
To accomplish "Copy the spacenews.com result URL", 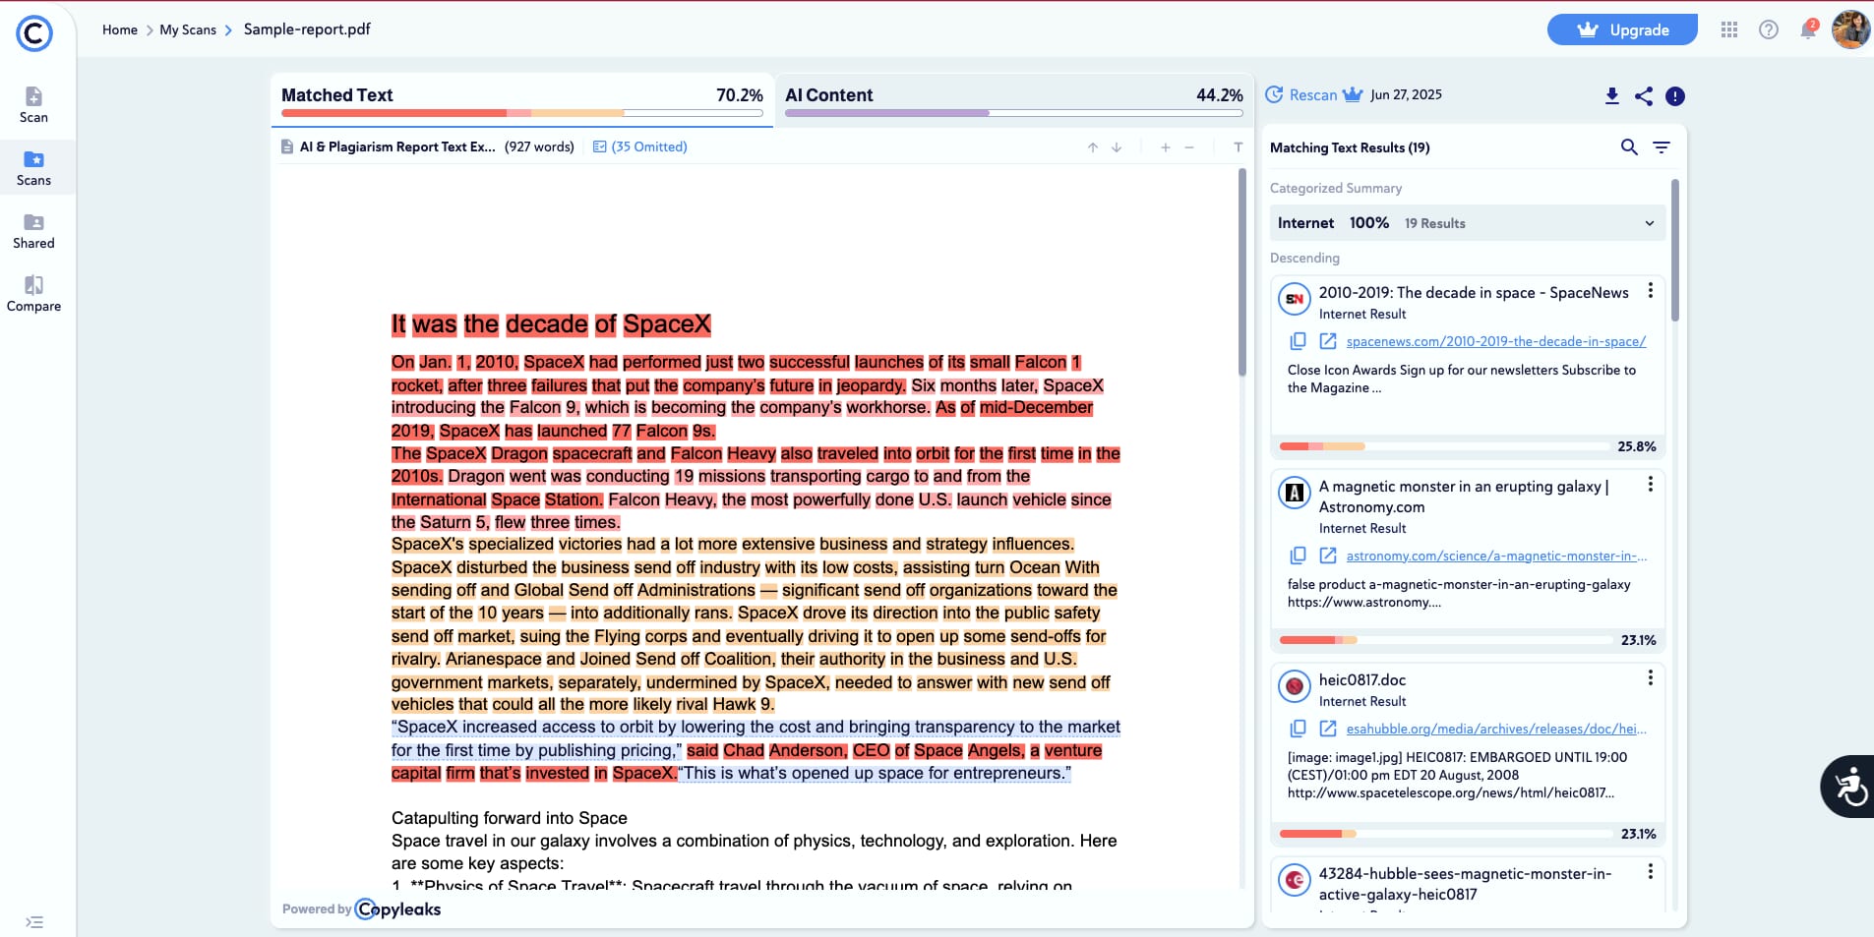I will coord(1299,341).
